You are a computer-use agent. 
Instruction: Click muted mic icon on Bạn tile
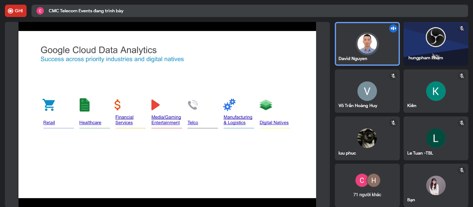(462, 170)
